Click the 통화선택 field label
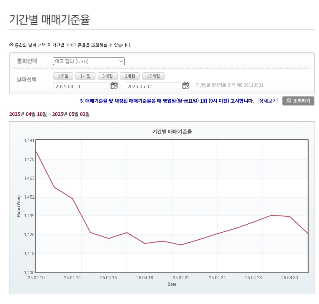Screen dimensions: 319x304 click(x=27, y=61)
